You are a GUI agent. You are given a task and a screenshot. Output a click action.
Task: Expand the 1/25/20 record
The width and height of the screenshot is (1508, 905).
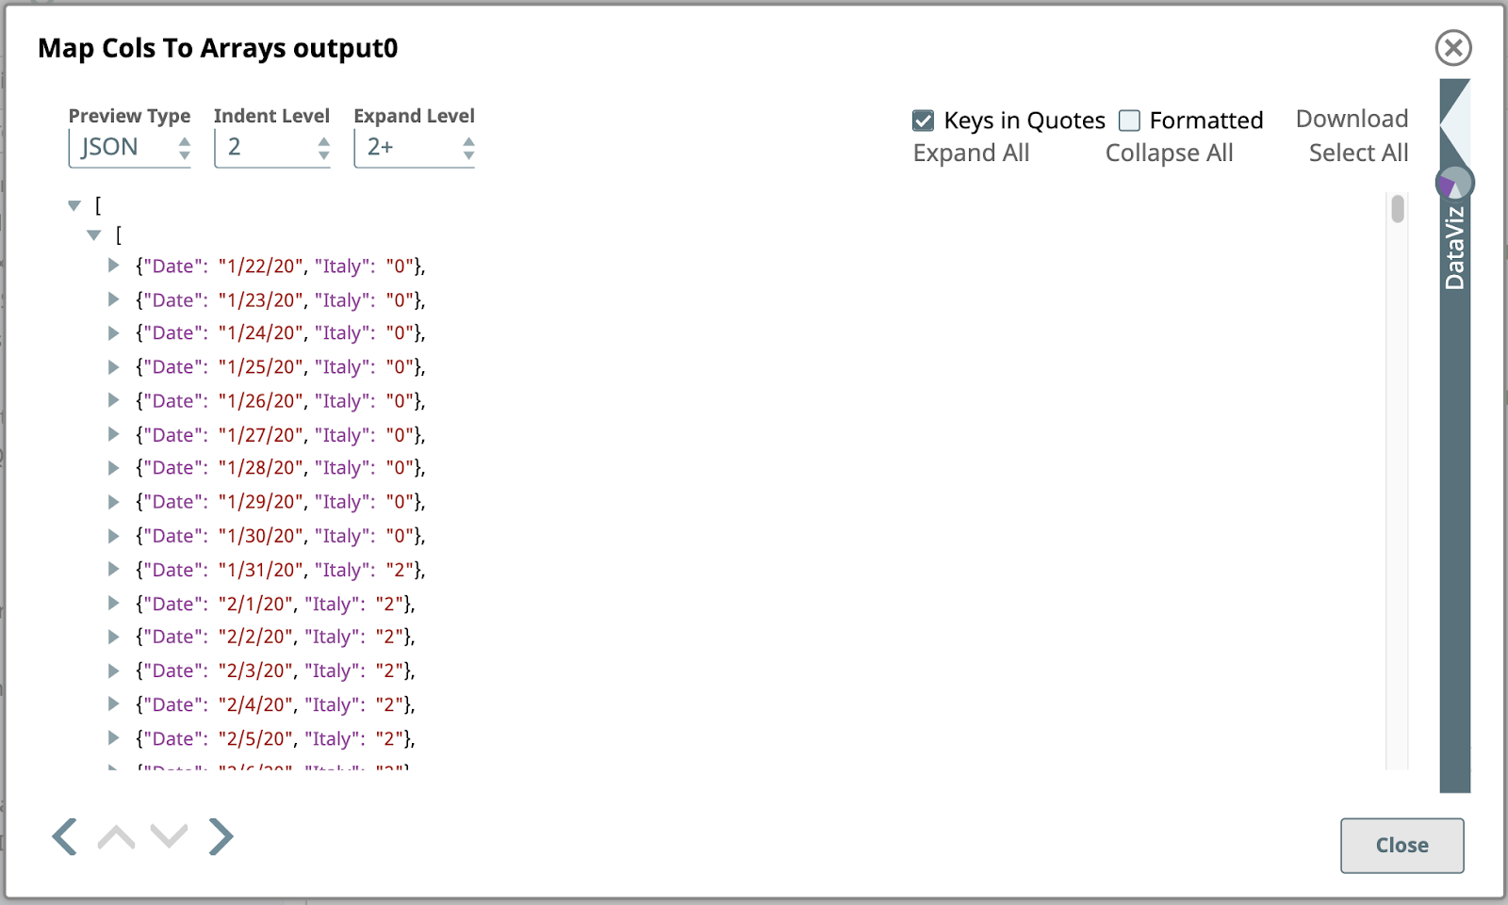(113, 366)
